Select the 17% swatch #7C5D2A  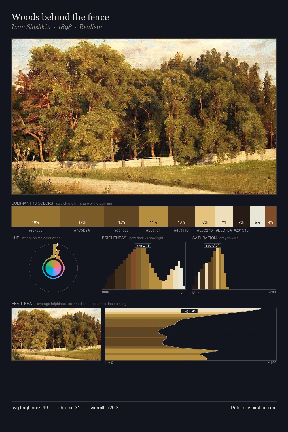pyautogui.click(x=82, y=217)
